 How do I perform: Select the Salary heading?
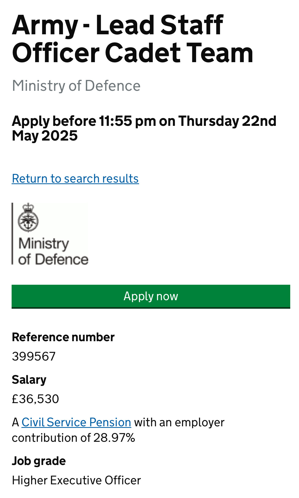pyautogui.click(x=29, y=380)
